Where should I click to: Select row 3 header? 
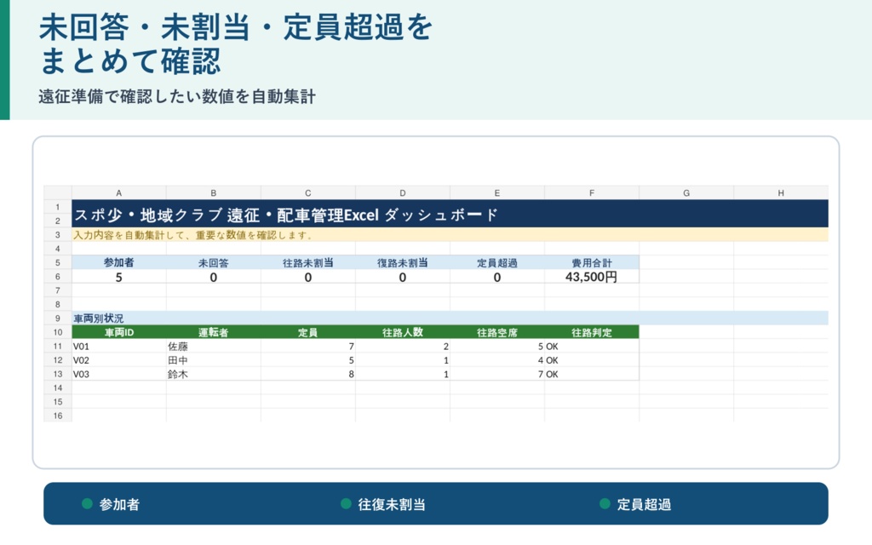pyautogui.click(x=58, y=235)
